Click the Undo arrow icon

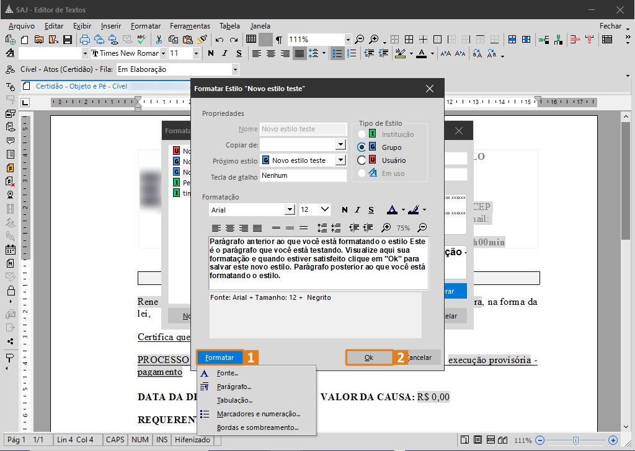tap(220, 40)
